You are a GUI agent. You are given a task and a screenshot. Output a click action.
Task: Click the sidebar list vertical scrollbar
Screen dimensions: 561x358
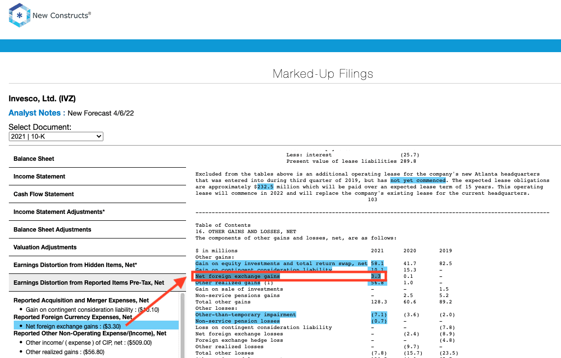[183, 325]
